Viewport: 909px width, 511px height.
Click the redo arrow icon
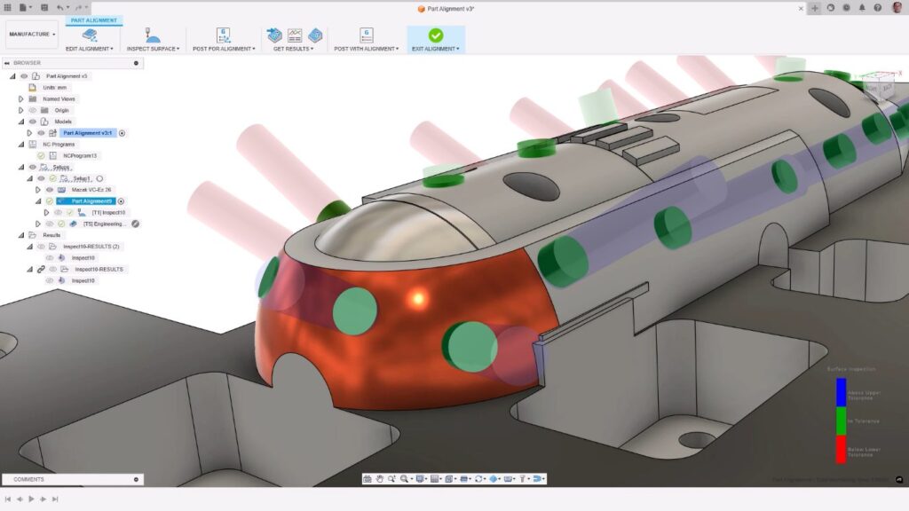79,7
